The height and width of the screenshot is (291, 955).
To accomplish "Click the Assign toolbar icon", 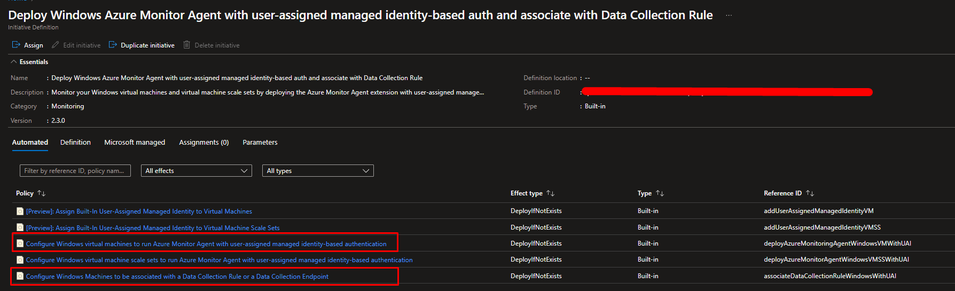I will click(x=16, y=45).
